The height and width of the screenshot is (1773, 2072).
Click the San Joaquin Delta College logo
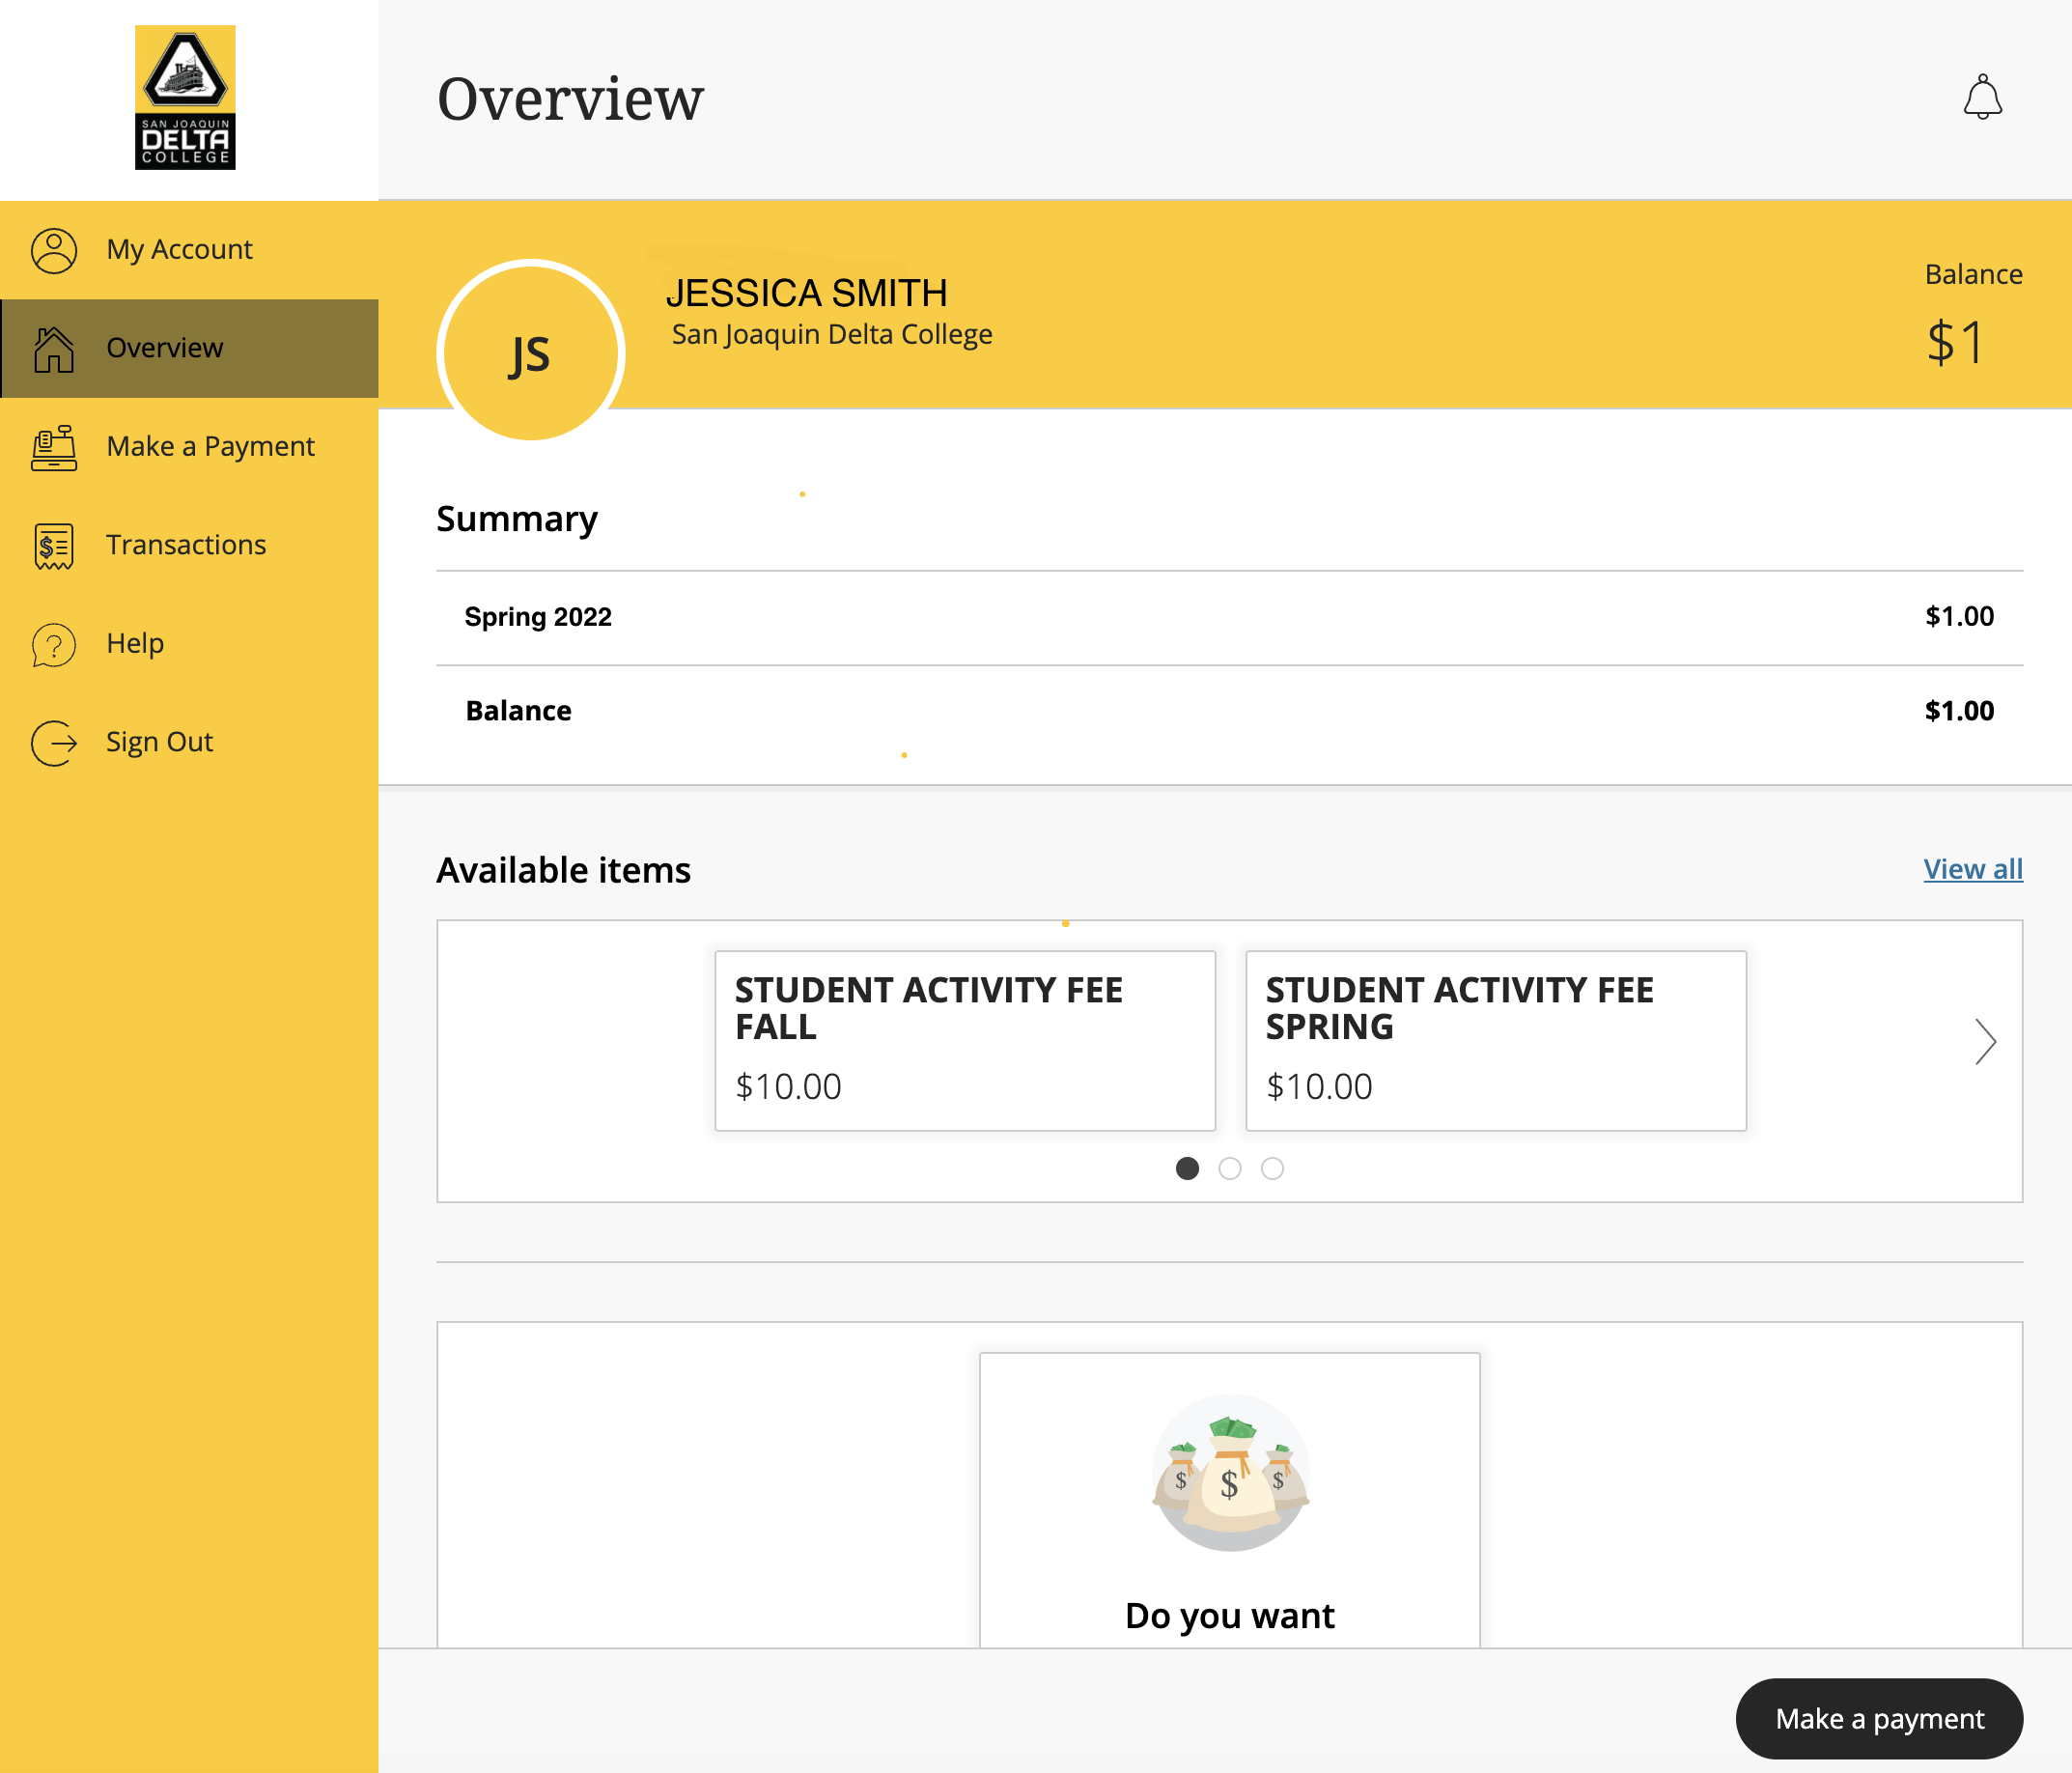click(x=185, y=98)
